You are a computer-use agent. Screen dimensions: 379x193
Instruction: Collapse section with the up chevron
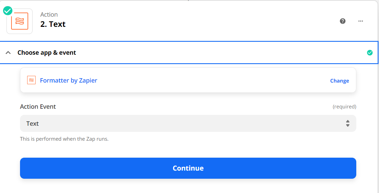8,53
